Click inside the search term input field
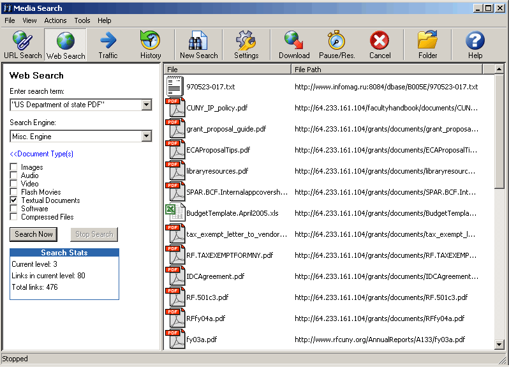 (76, 105)
